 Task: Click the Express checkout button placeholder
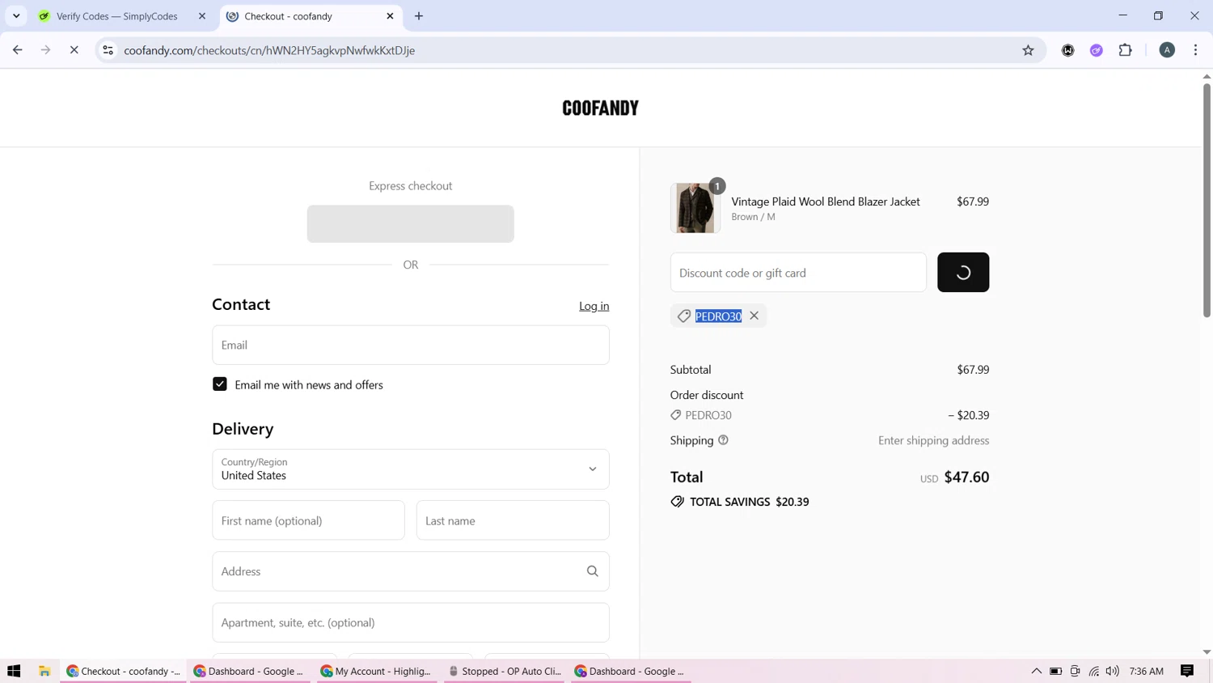point(411,224)
